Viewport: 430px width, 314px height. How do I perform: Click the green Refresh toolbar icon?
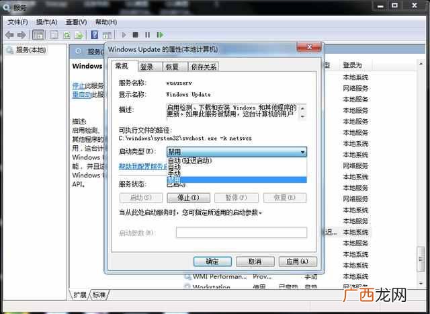click(x=67, y=35)
